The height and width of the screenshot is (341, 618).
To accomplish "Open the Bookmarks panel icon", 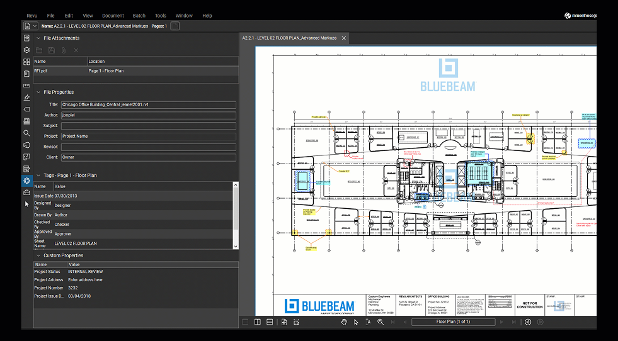I will coord(27,74).
